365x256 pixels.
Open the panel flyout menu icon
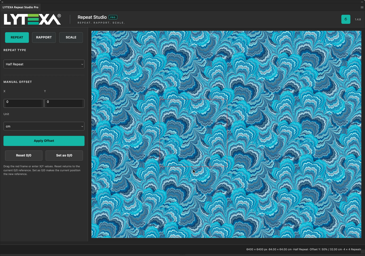tap(362, 7)
